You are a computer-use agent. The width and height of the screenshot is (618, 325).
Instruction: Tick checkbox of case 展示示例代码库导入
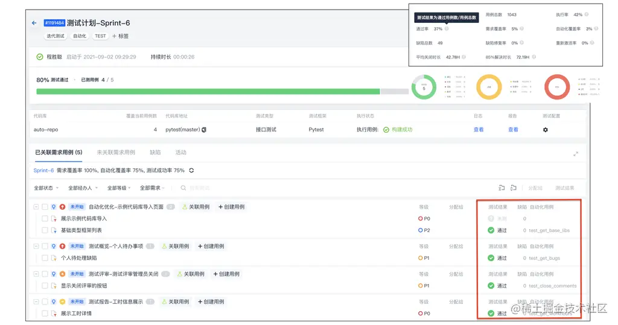pos(45,219)
